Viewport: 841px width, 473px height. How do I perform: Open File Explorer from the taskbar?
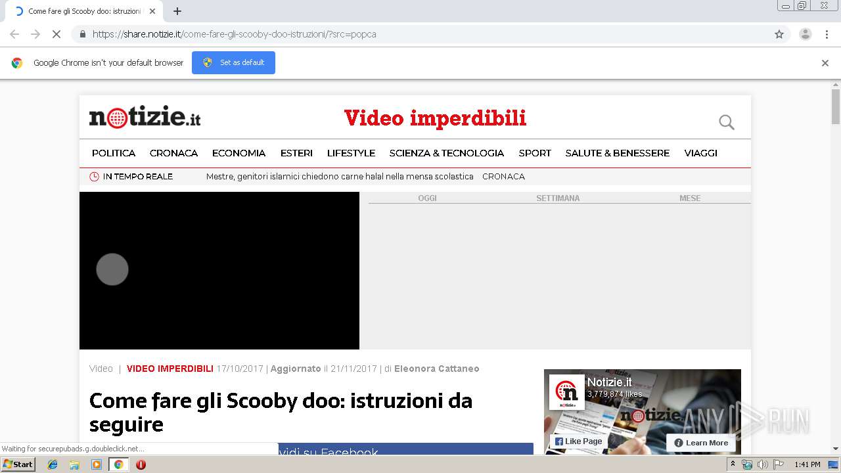[x=74, y=464]
